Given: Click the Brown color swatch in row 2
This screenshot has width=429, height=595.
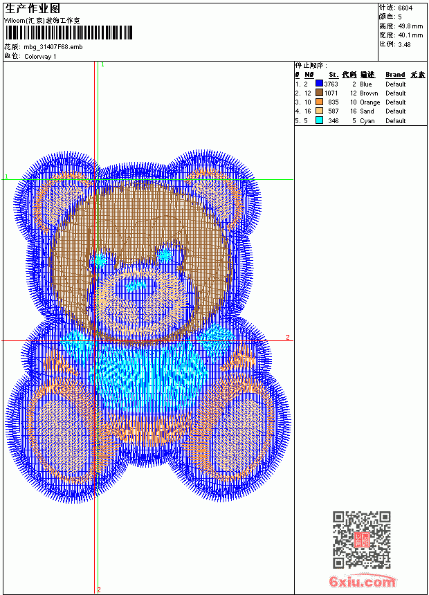Looking at the screenshot, I should pyautogui.click(x=319, y=93).
